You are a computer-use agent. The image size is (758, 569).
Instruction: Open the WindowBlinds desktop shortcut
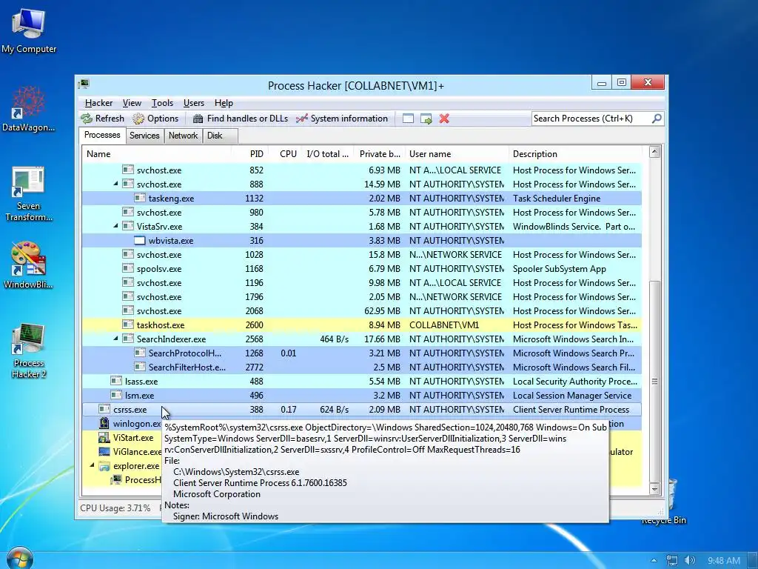point(29,265)
